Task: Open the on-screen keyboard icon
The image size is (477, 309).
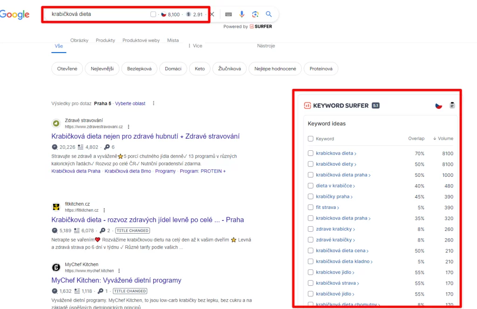Action: [228, 14]
